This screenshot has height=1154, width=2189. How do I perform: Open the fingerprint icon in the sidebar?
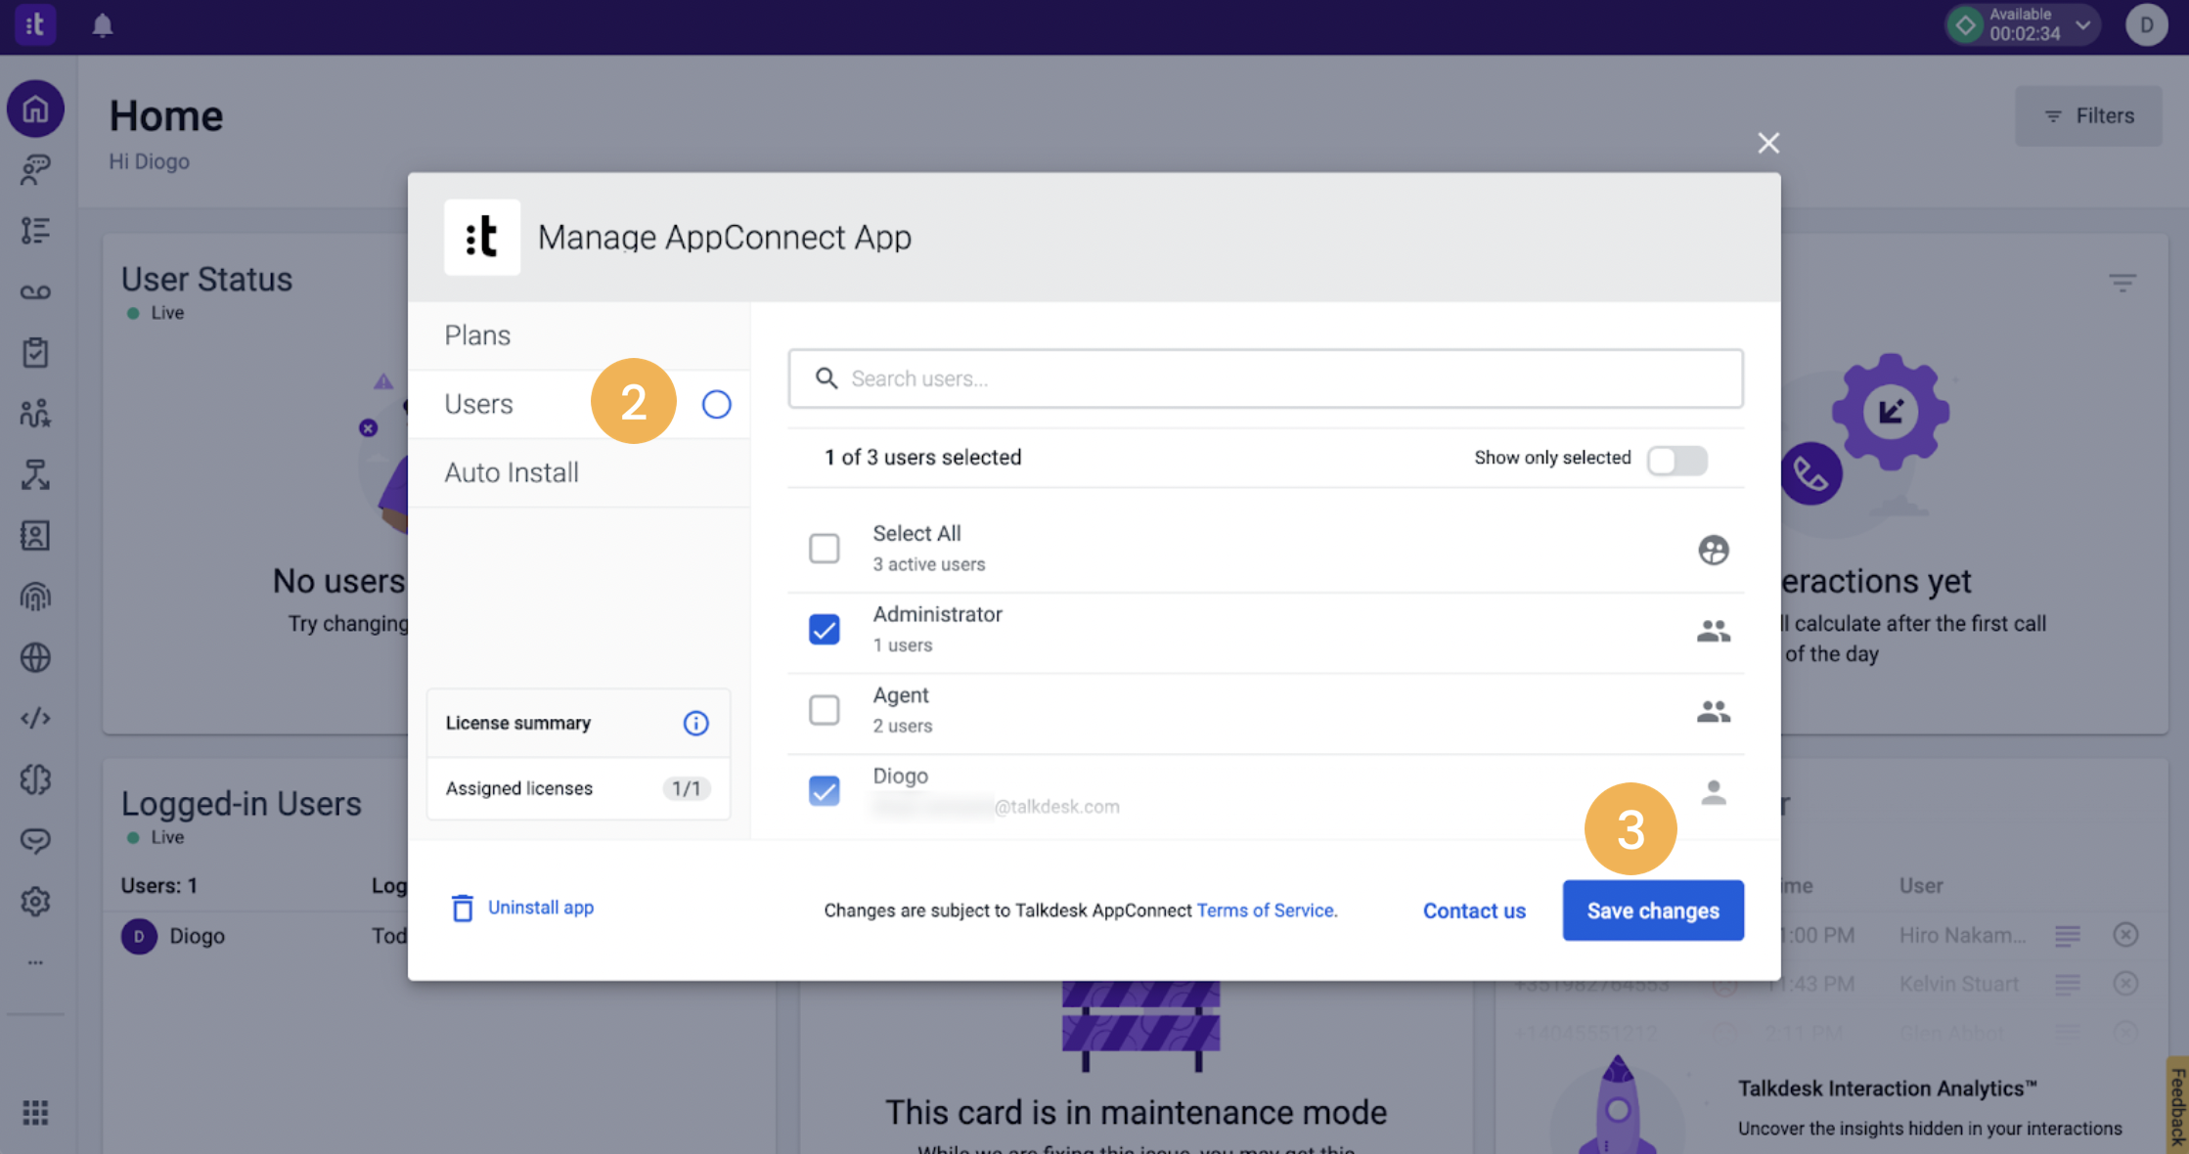35,597
